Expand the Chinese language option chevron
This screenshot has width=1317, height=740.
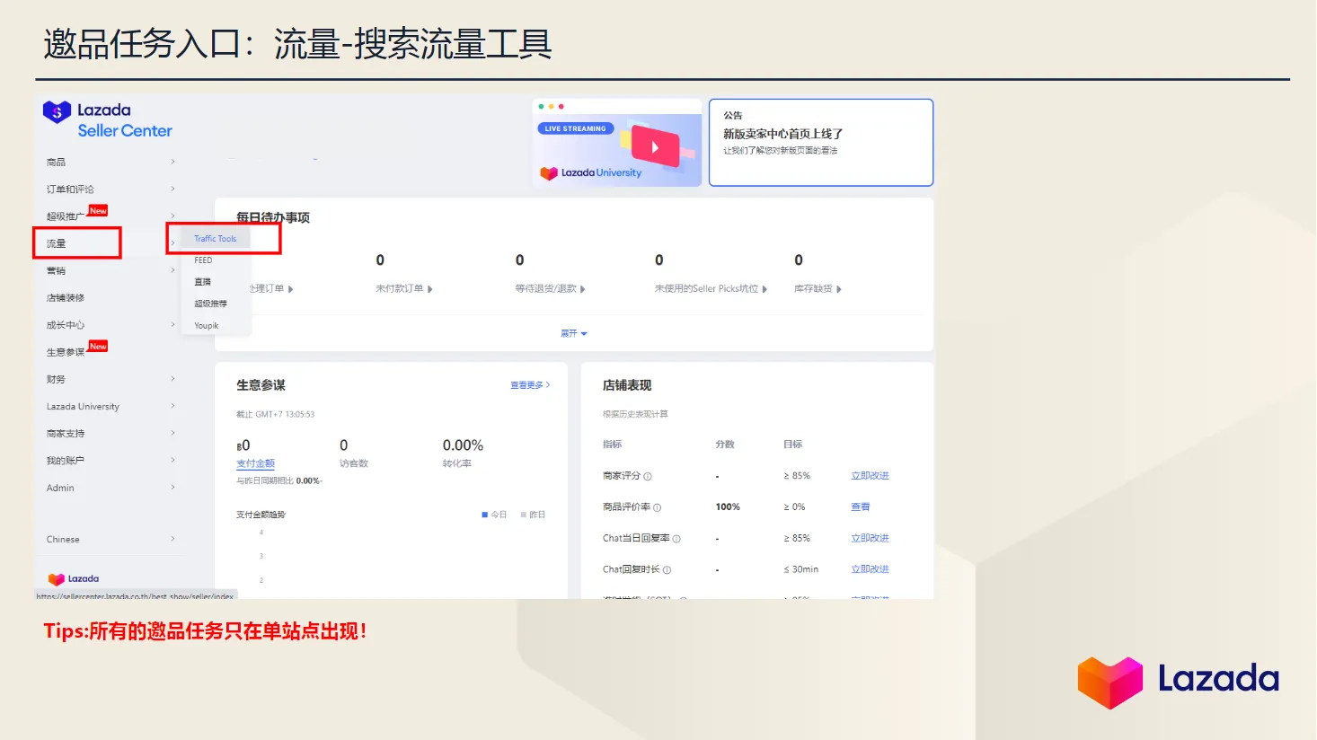pos(172,539)
